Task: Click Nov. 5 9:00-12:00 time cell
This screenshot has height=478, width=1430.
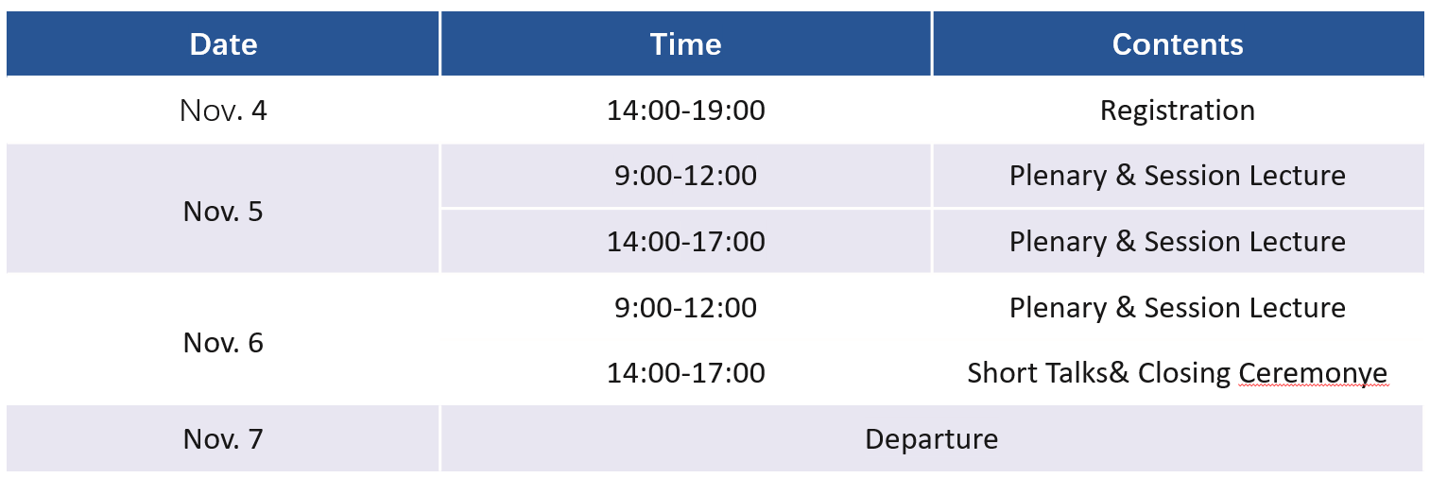Action: tap(686, 176)
